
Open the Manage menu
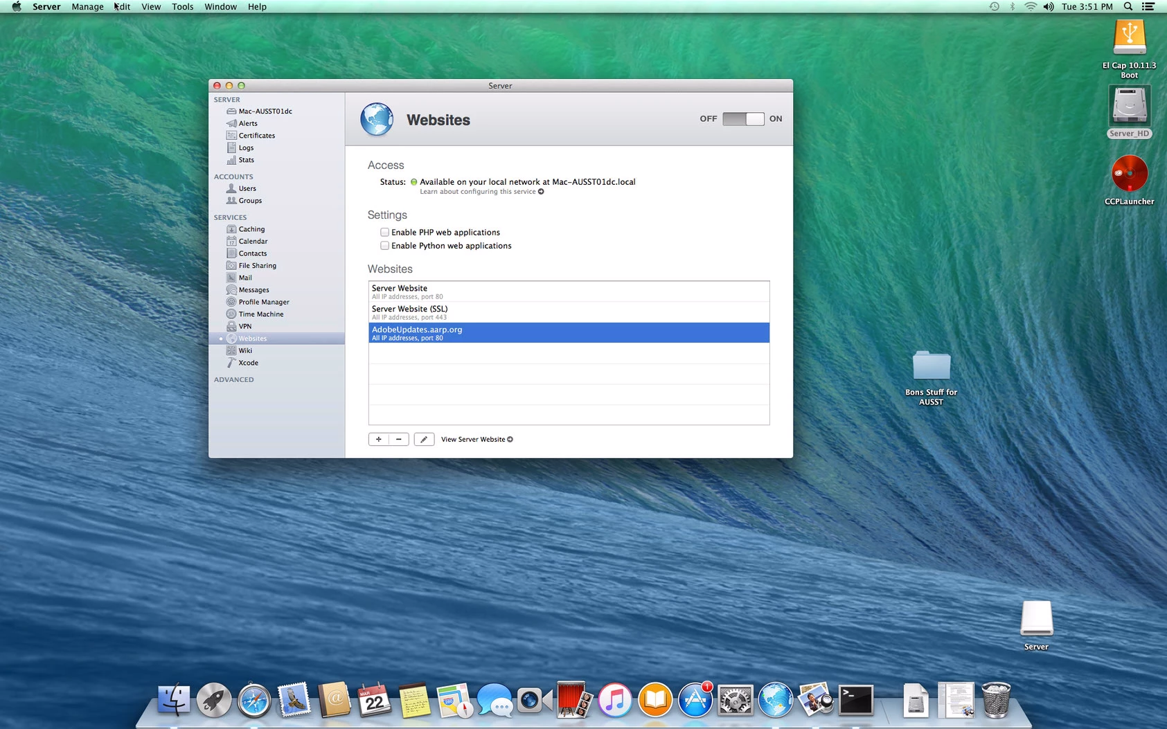[x=87, y=6]
